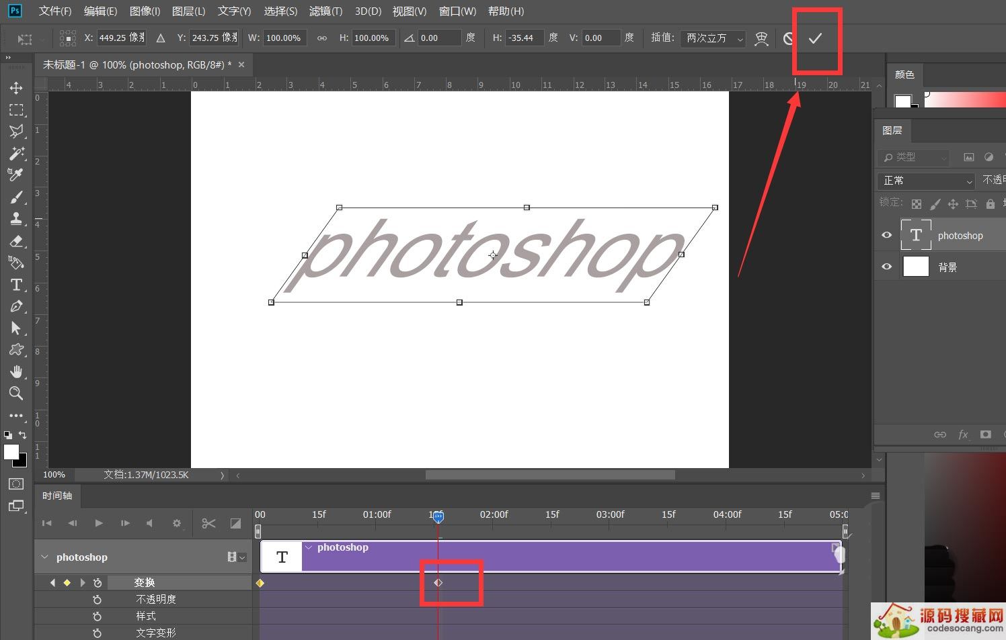The height and width of the screenshot is (640, 1006).
Task: Toggle relative positioning triangle icon
Action: coord(161,38)
